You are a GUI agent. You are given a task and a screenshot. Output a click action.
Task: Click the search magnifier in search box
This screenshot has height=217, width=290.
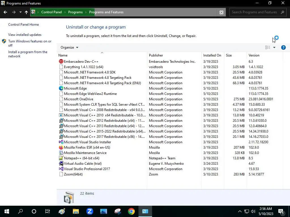click(x=282, y=12)
